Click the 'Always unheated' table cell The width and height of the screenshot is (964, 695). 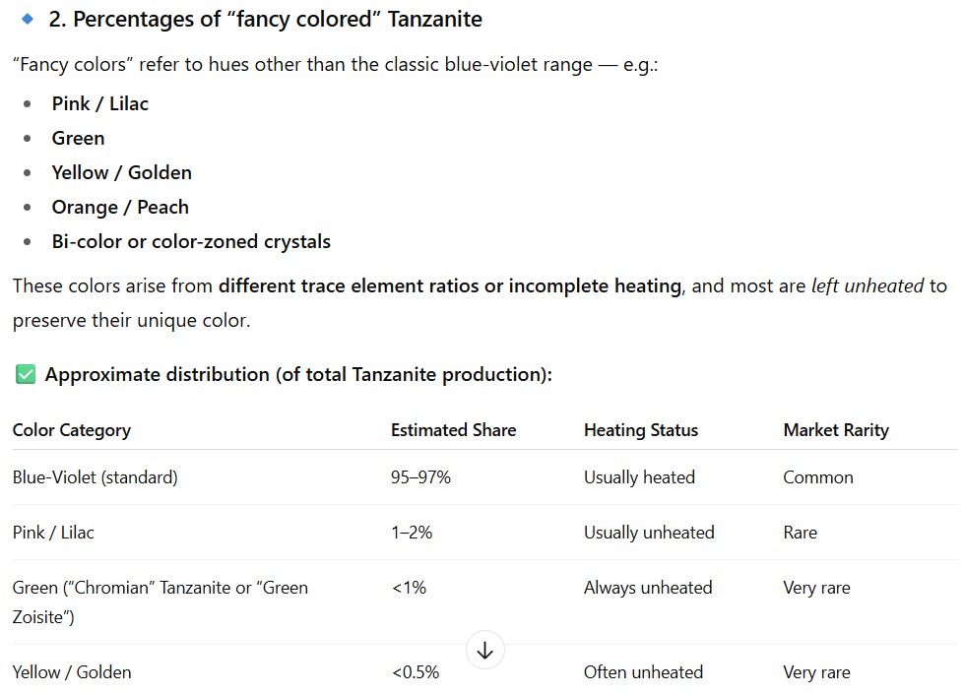pyautogui.click(x=648, y=588)
